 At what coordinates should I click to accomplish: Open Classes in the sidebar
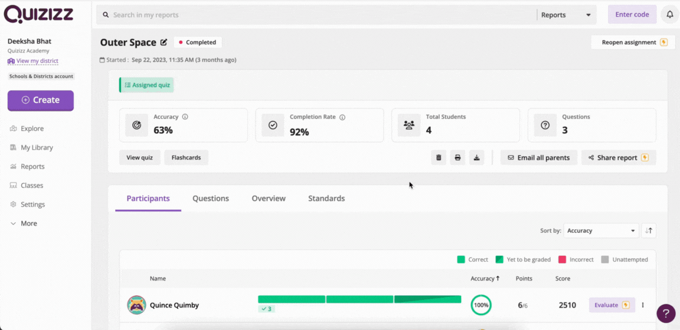click(27, 186)
